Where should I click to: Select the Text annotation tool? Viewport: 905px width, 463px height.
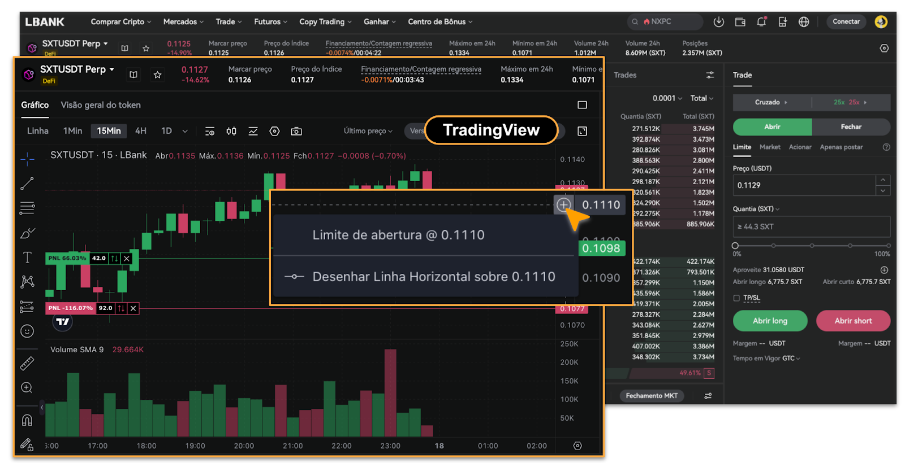[x=27, y=257]
